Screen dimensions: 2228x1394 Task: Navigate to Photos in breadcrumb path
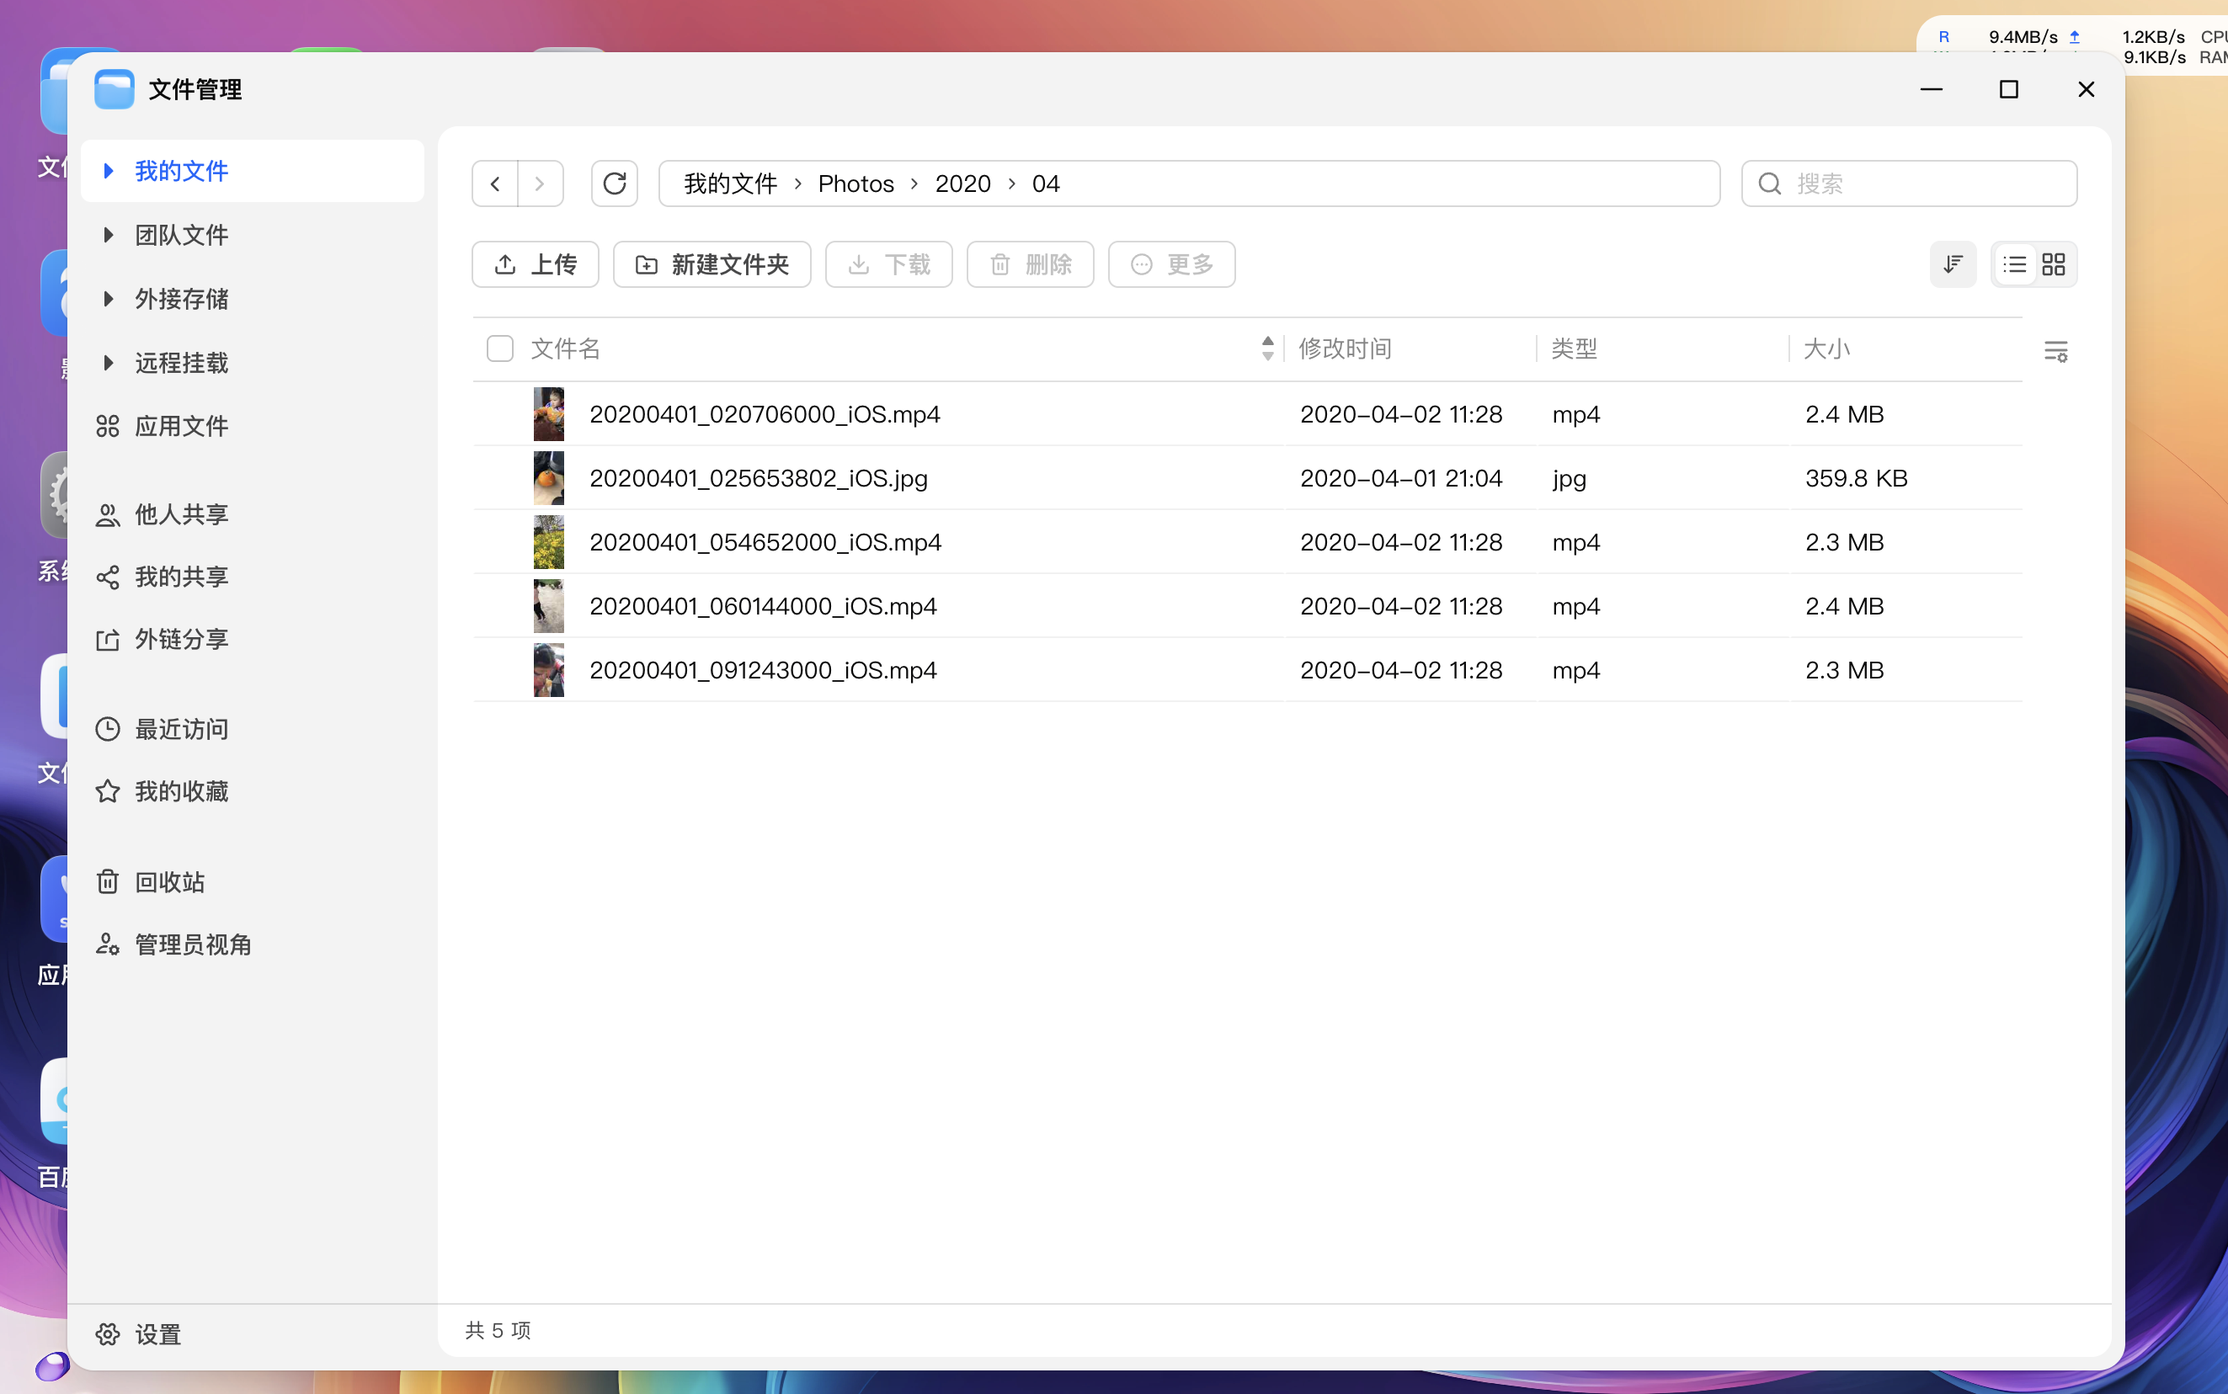[855, 184]
